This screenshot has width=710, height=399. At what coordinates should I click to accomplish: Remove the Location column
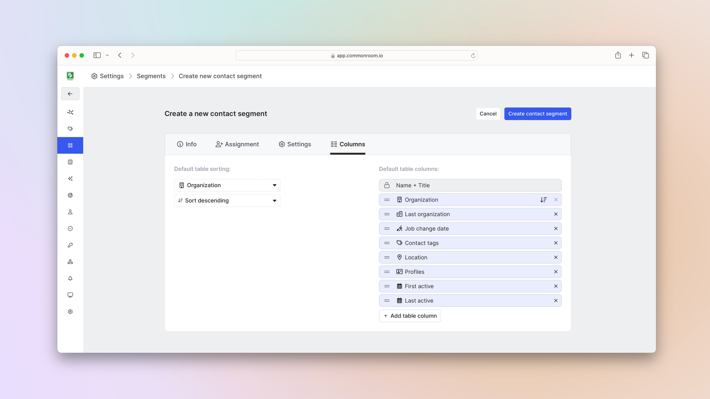point(556,257)
